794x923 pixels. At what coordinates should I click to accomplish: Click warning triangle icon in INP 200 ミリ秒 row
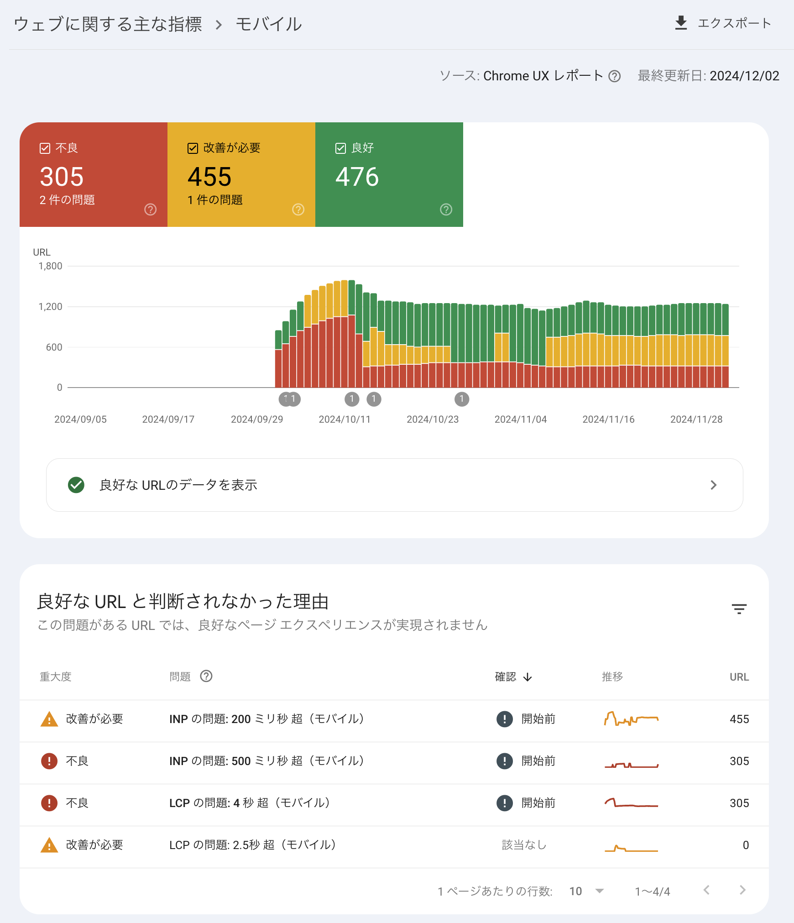(x=49, y=719)
